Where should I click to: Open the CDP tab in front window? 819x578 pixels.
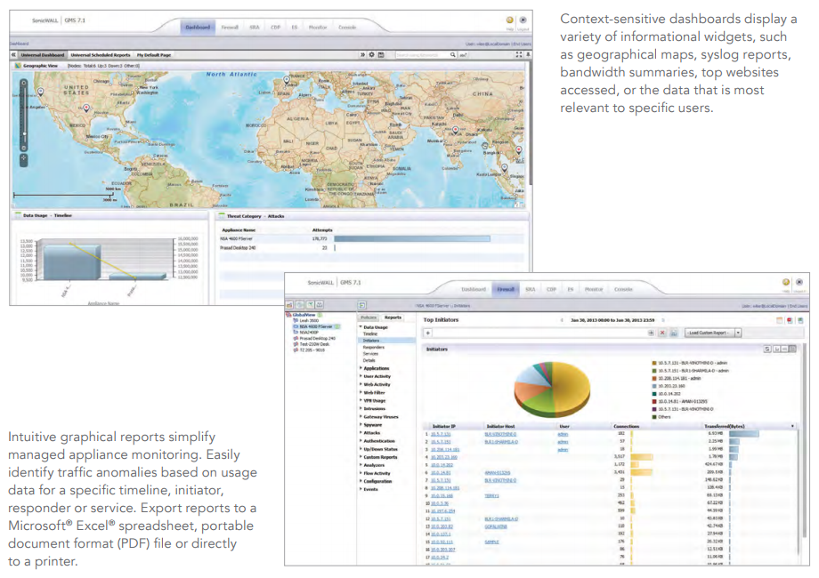(x=551, y=289)
